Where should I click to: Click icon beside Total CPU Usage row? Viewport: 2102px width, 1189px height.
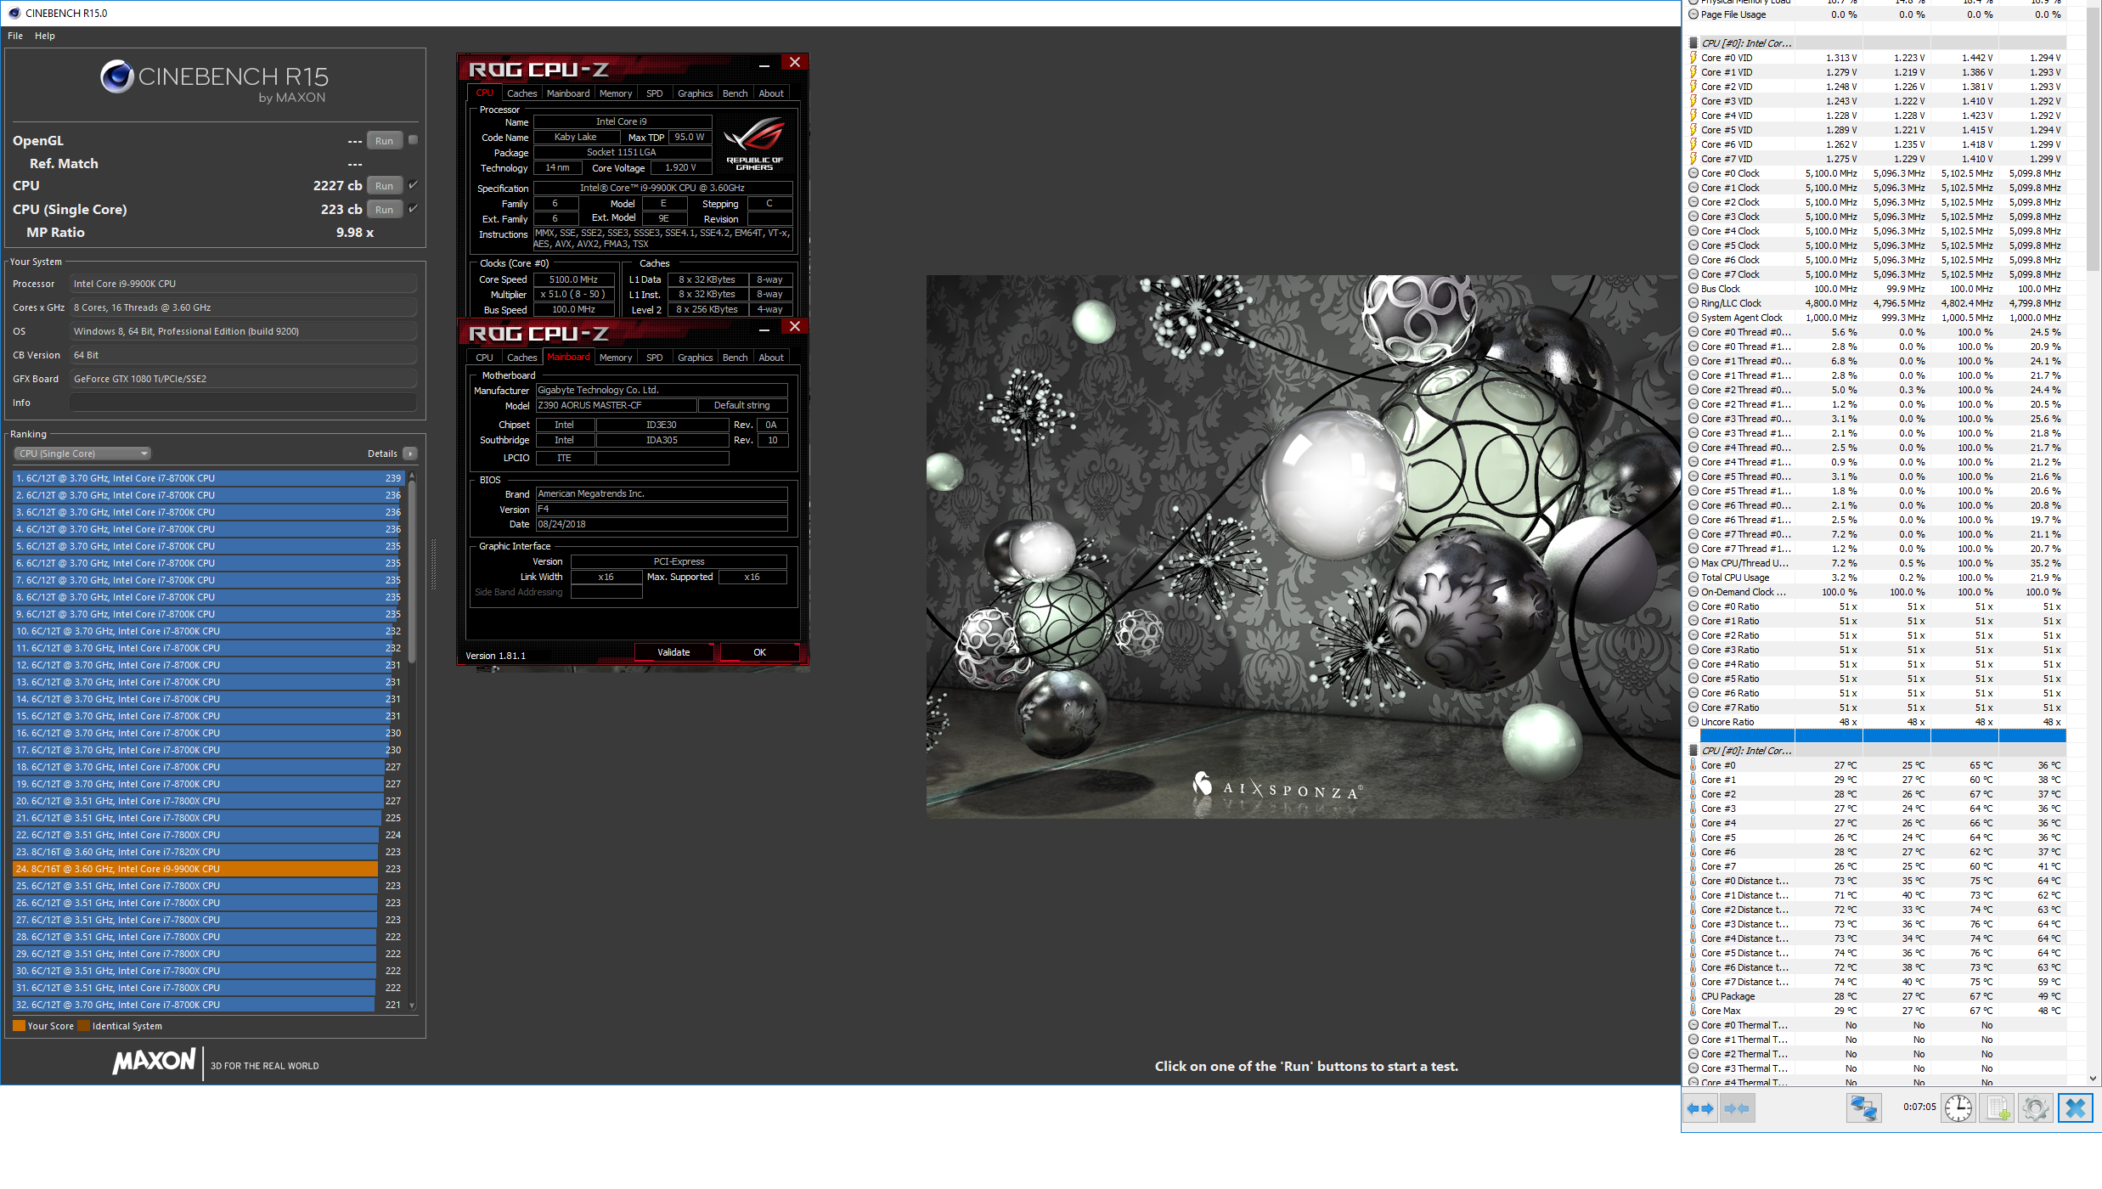pyautogui.click(x=1693, y=578)
